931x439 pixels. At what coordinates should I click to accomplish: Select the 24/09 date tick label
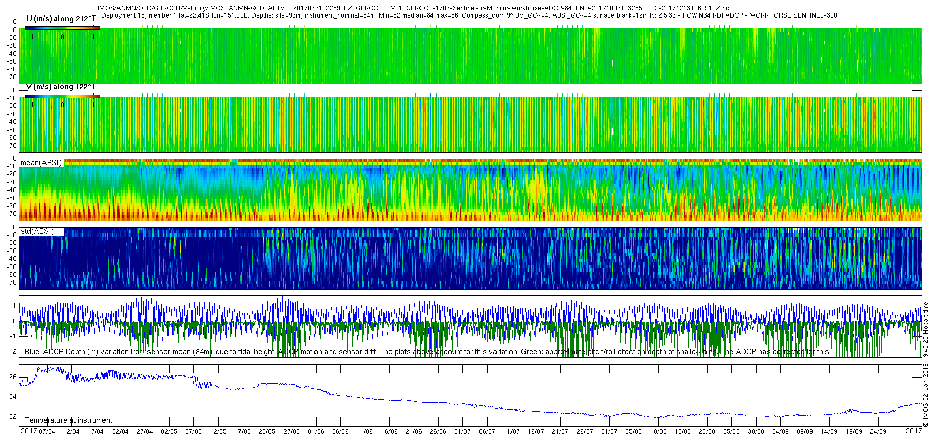878,432
